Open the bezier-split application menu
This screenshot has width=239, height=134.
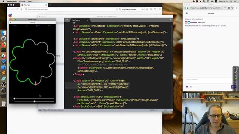12,1
